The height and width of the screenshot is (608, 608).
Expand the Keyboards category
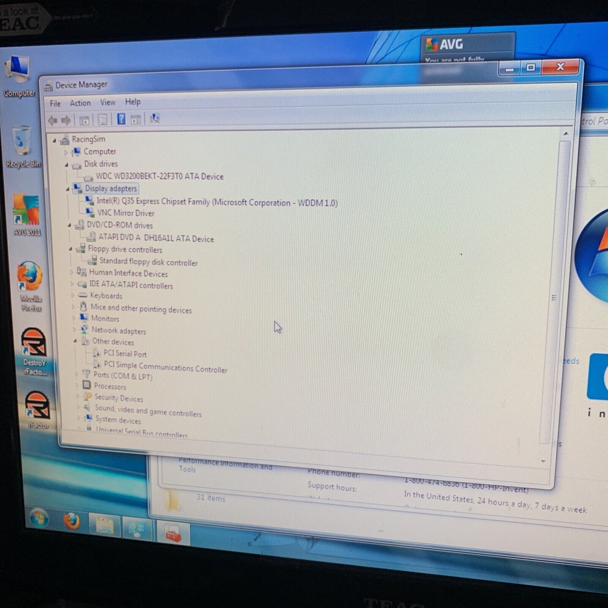click(x=73, y=296)
